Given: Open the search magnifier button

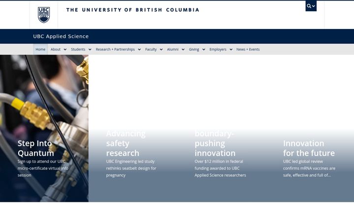Looking at the screenshot, I should tap(311, 6).
